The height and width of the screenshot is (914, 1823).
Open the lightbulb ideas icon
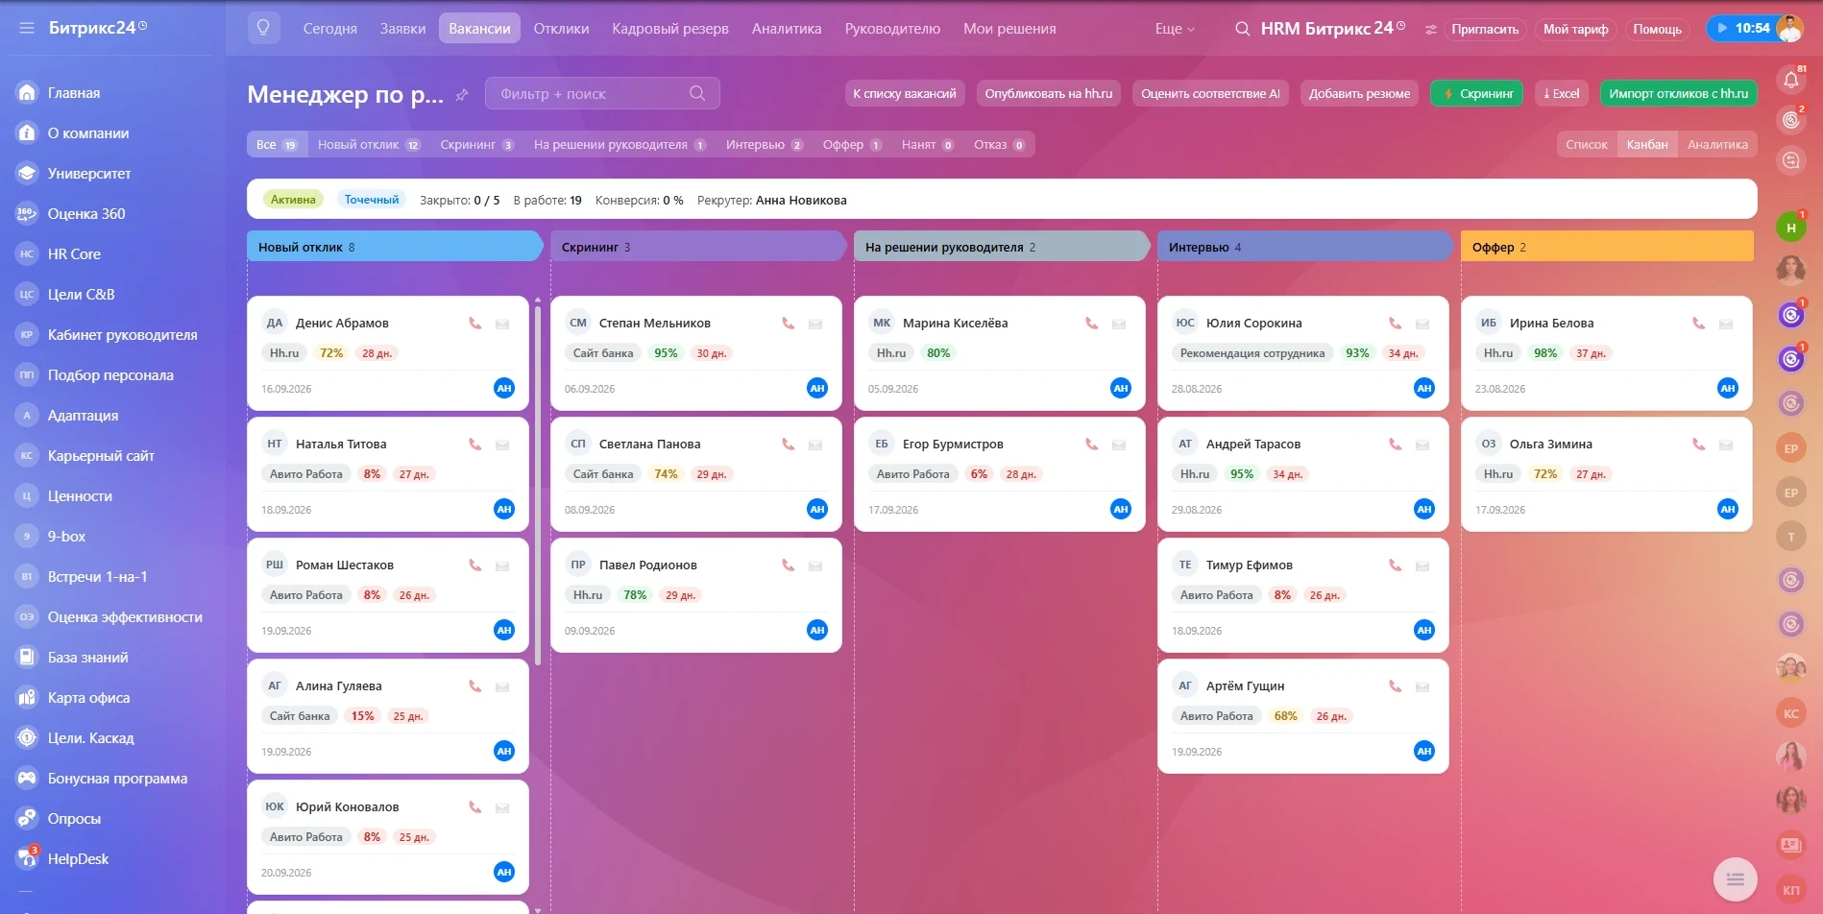pos(263,28)
